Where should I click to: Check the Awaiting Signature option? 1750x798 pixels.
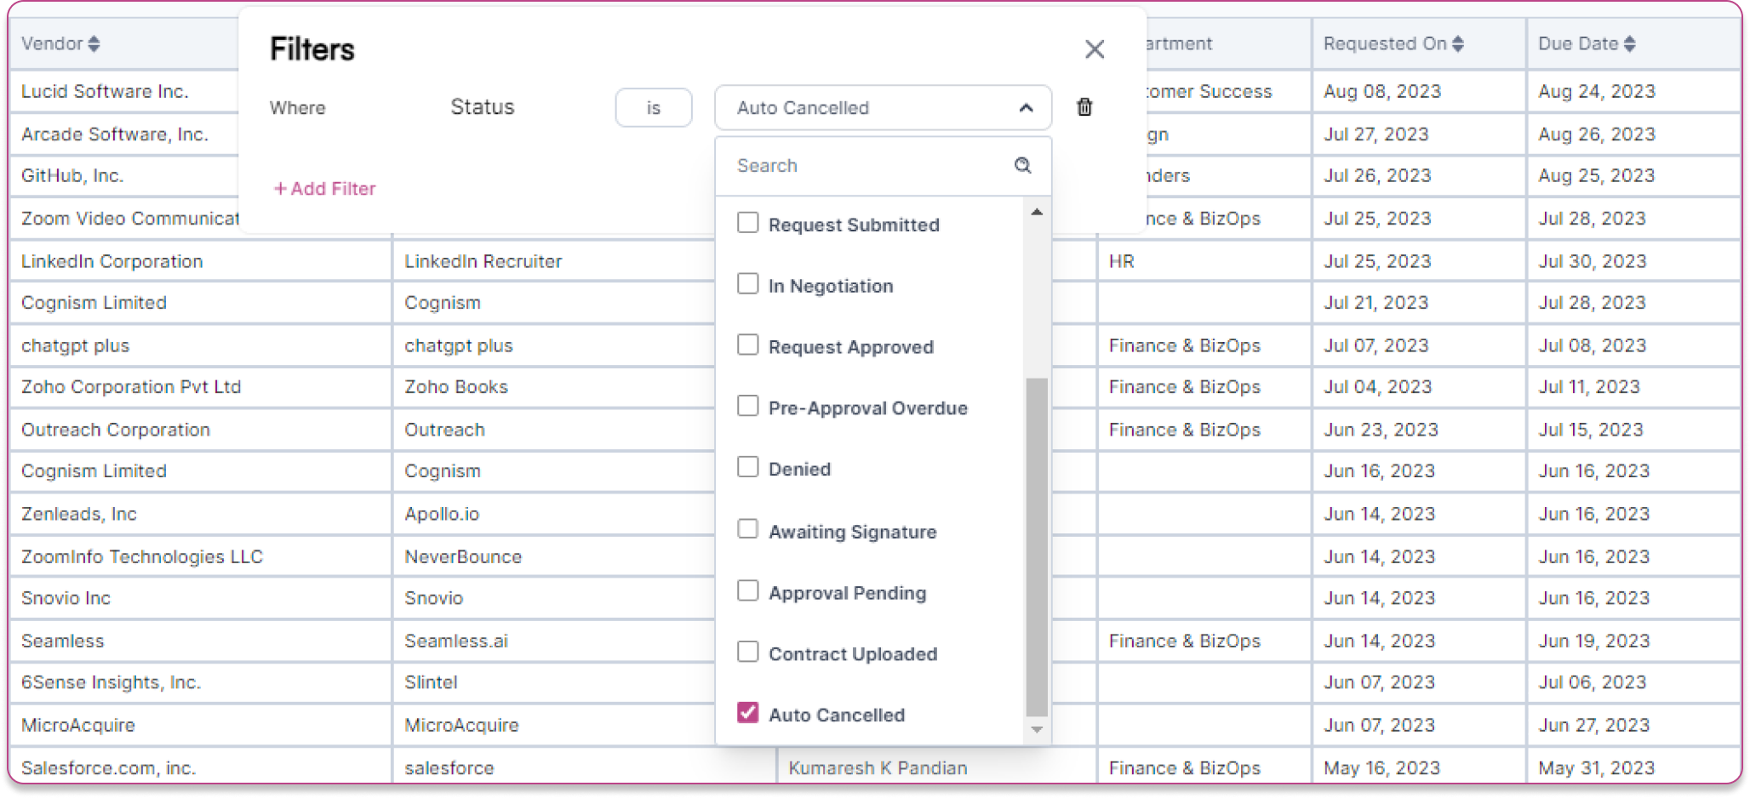[747, 530]
